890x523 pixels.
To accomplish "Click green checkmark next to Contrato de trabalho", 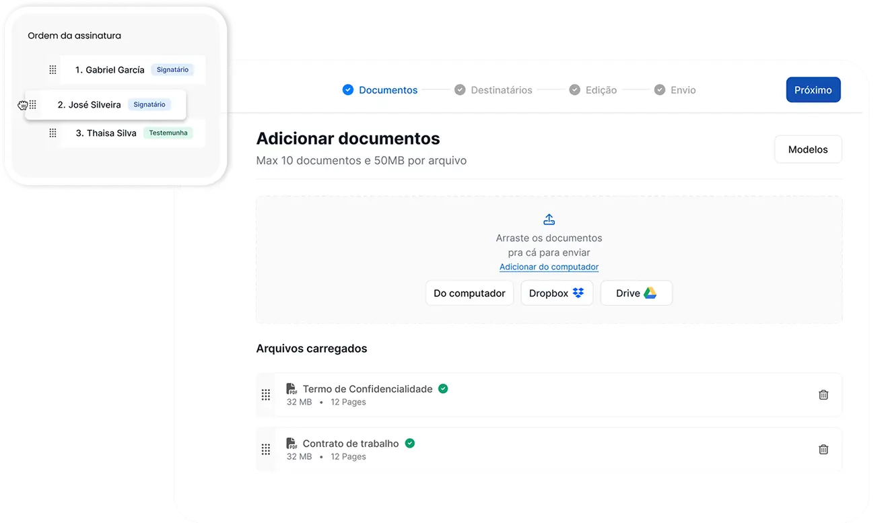I will [409, 443].
